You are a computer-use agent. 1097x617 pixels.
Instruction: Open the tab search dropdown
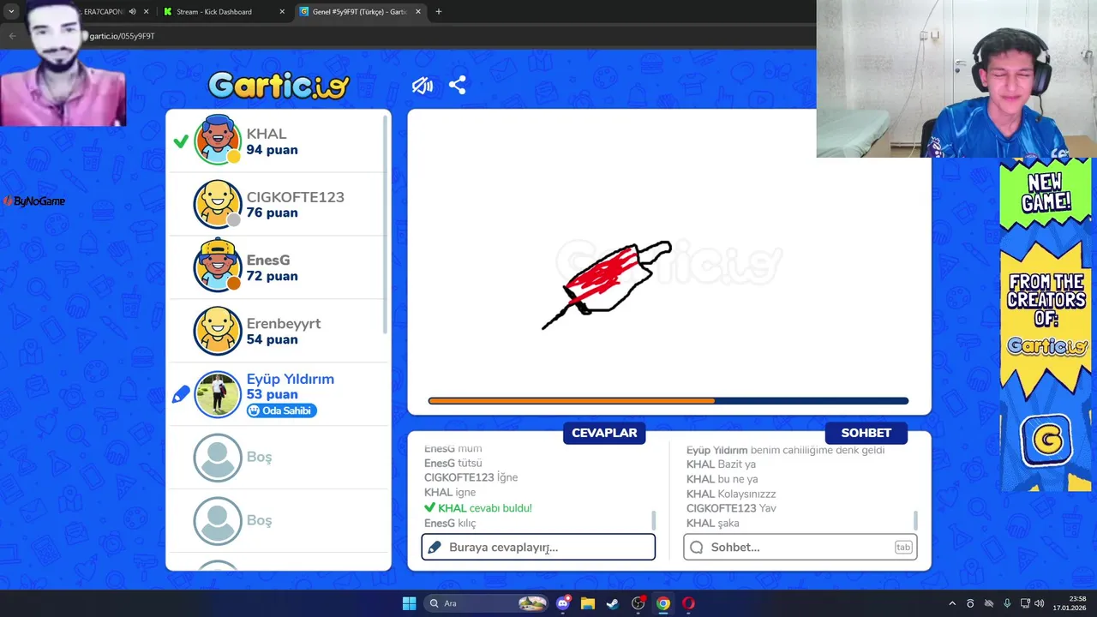coord(11,12)
